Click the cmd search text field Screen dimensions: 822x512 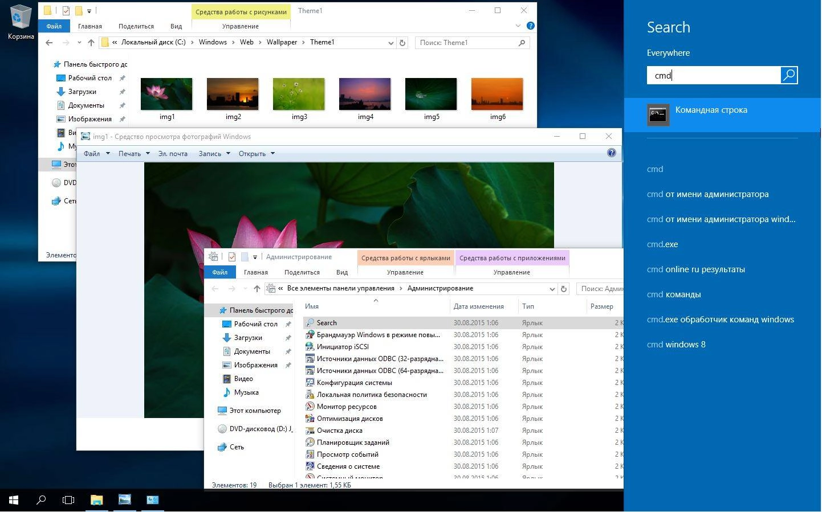click(714, 75)
